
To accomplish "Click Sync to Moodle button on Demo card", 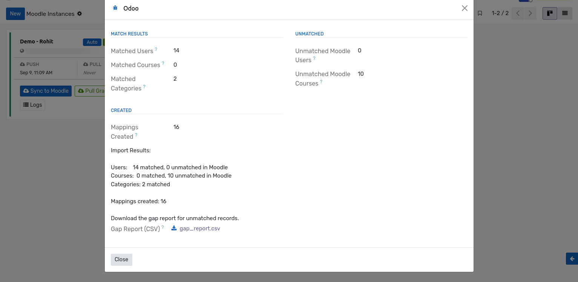I will pyautogui.click(x=46, y=91).
